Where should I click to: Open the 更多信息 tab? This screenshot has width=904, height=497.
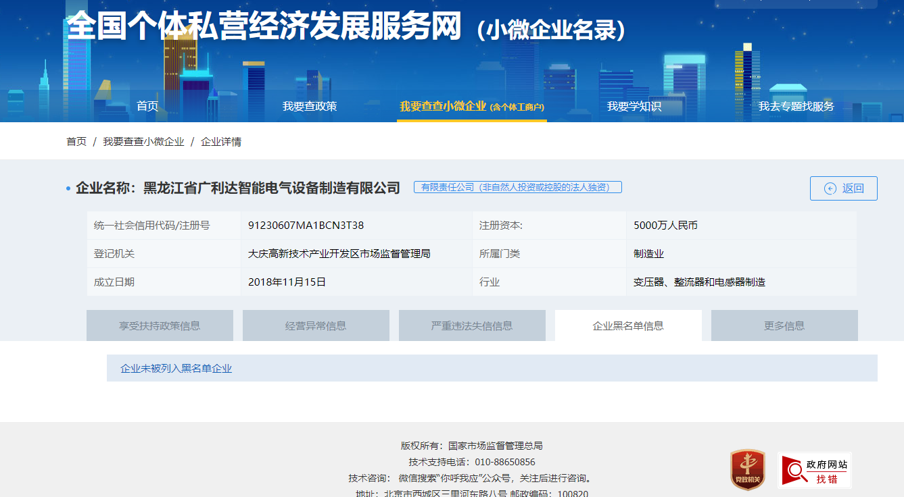click(x=784, y=325)
